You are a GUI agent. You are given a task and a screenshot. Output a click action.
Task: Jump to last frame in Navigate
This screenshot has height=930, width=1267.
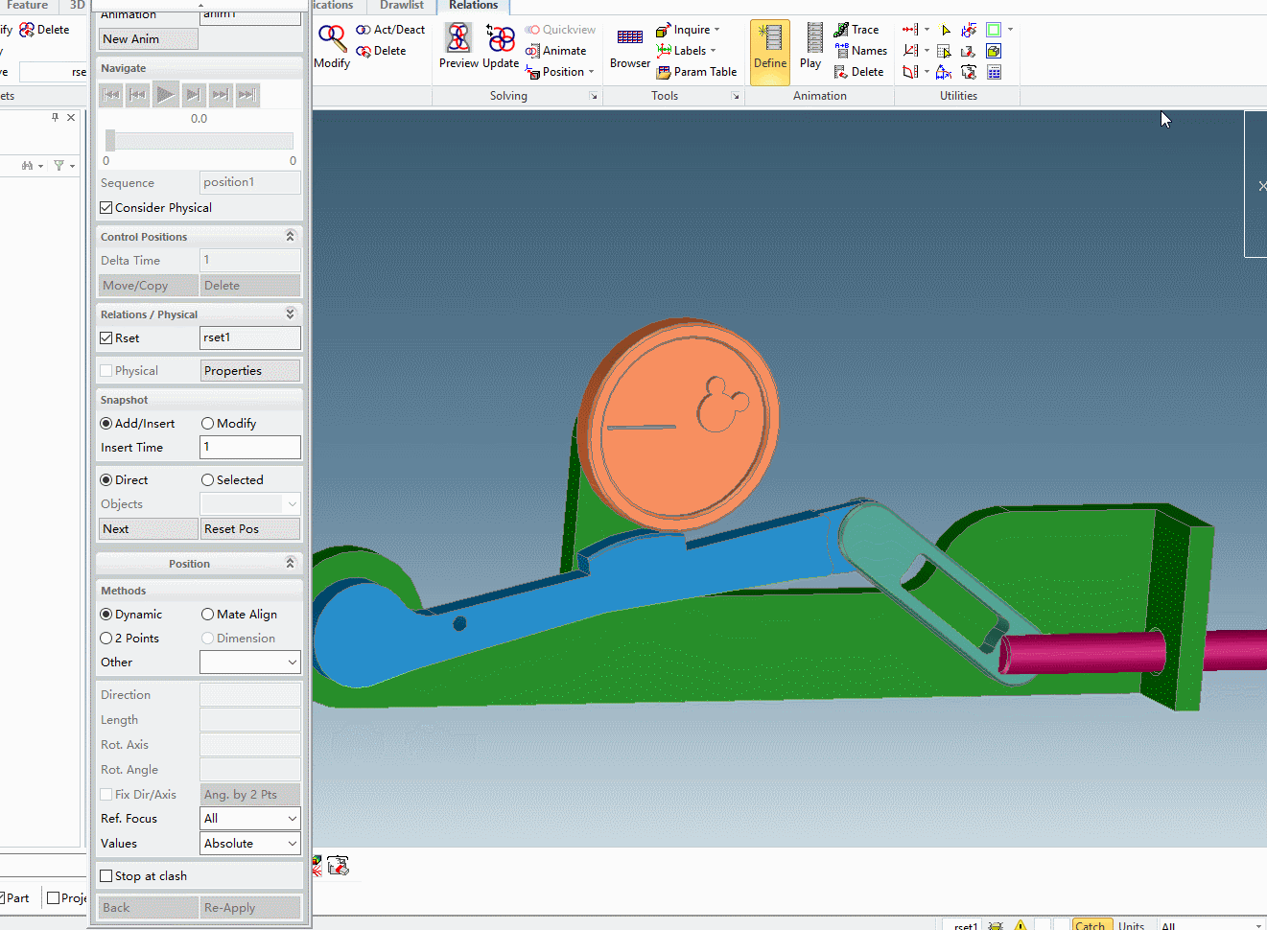click(247, 94)
